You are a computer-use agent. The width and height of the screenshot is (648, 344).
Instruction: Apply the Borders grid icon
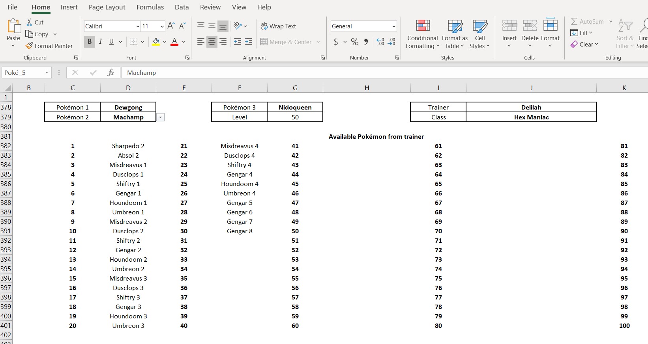pyautogui.click(x=133, y=41)
